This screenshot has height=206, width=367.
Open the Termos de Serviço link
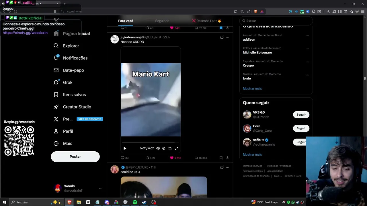point(252,166)
